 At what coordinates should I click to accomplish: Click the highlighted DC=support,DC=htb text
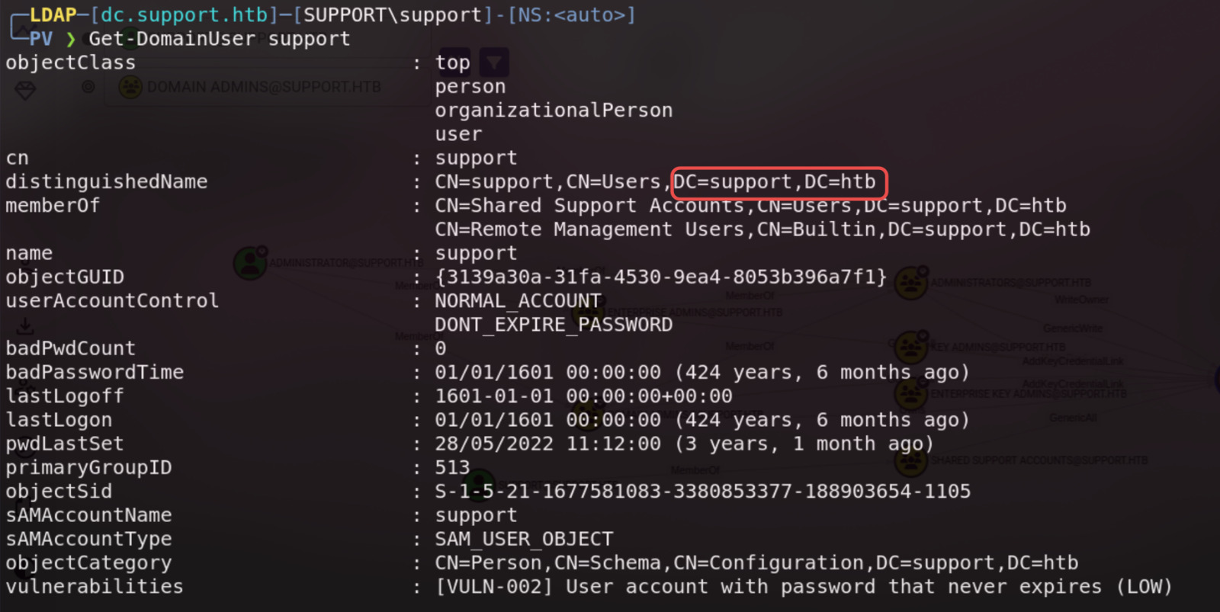tap(779, 182)
